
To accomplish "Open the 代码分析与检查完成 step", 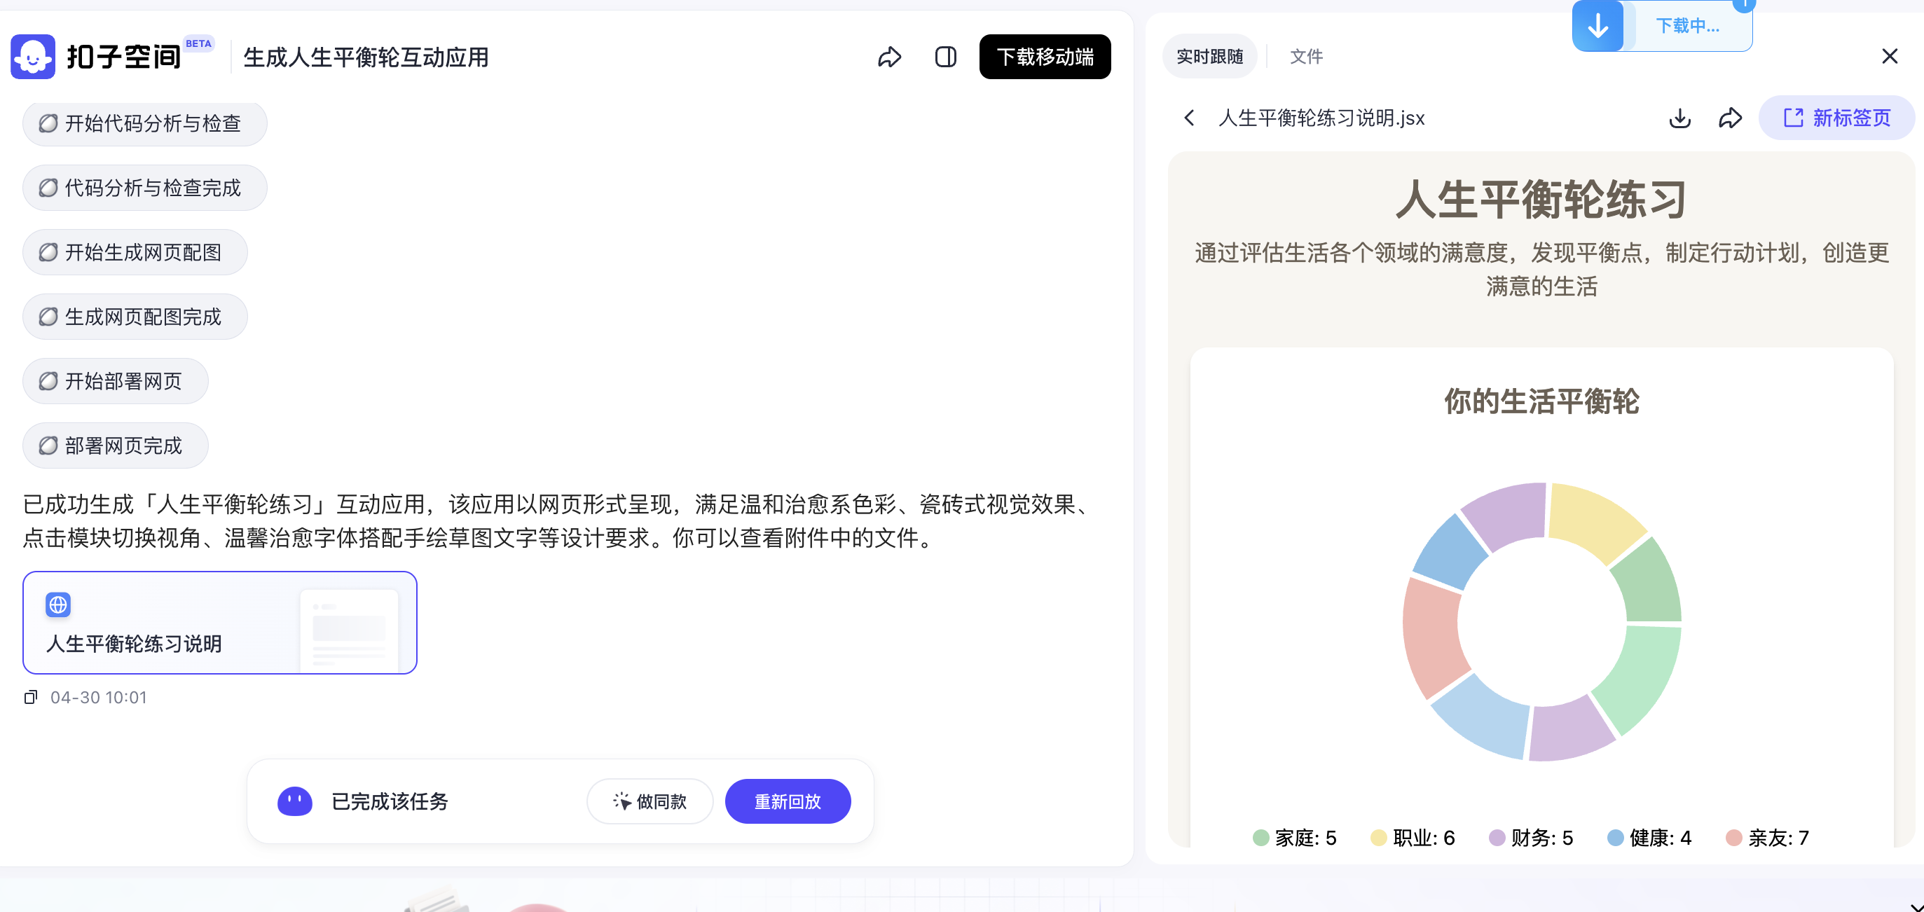I will pyautogui.click(x=145, y=188).
